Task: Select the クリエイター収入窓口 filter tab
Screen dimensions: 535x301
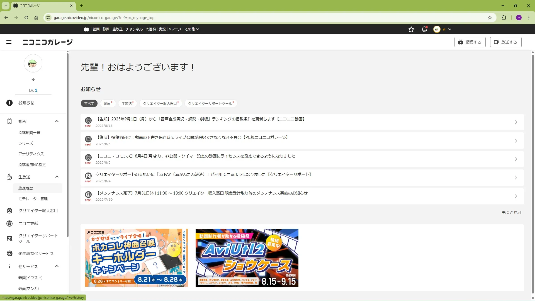Action: pyautogui.click(x=160, y=103)
